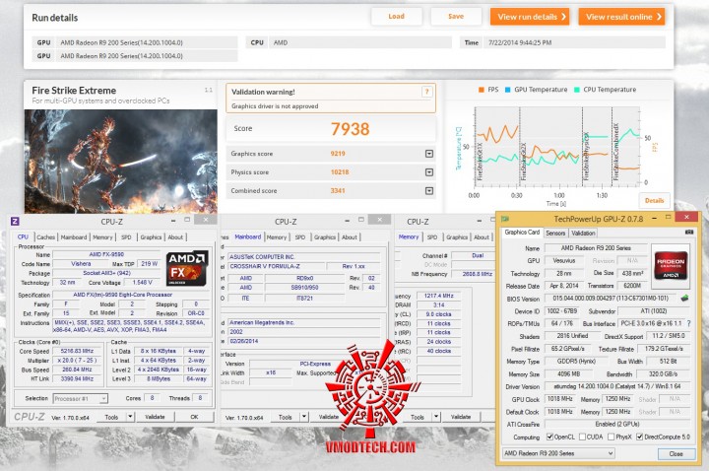Open the Sensors tab in GPU-Z

(555, 233)
